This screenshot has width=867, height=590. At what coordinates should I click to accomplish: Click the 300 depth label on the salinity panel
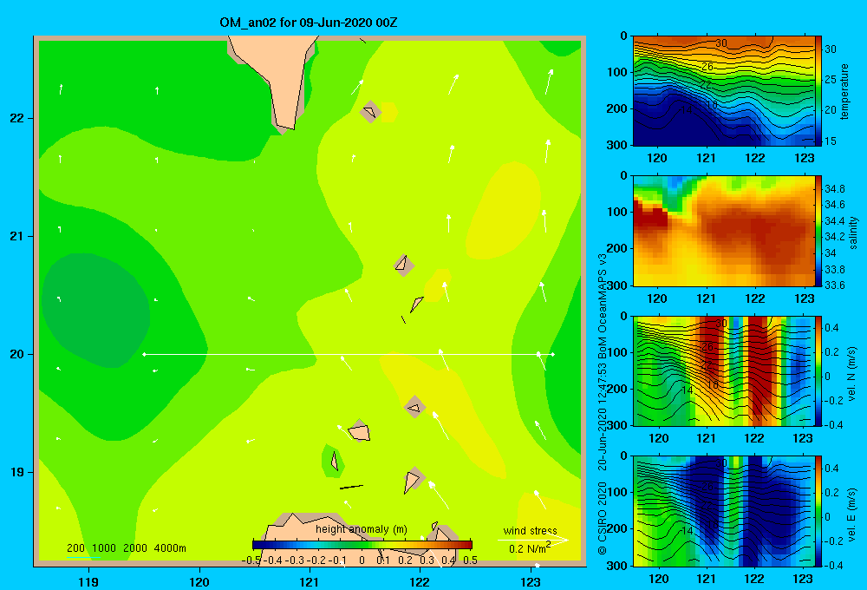(617, 285)
